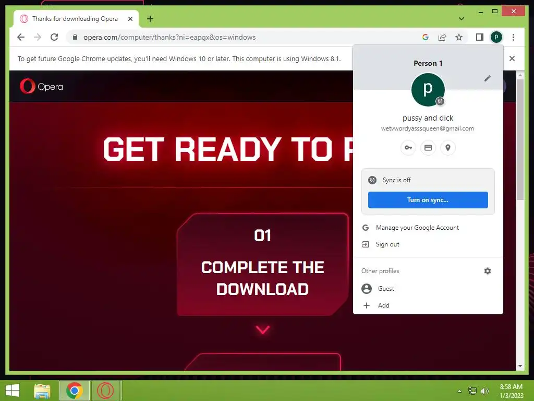Image resolution: width=534 pixels, height=401 pixels.
Task: Open a new tab with the plus button
Action: pyautogui.click(x=150, y=19)
